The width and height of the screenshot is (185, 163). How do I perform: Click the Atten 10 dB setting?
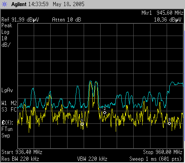point(66,20)
